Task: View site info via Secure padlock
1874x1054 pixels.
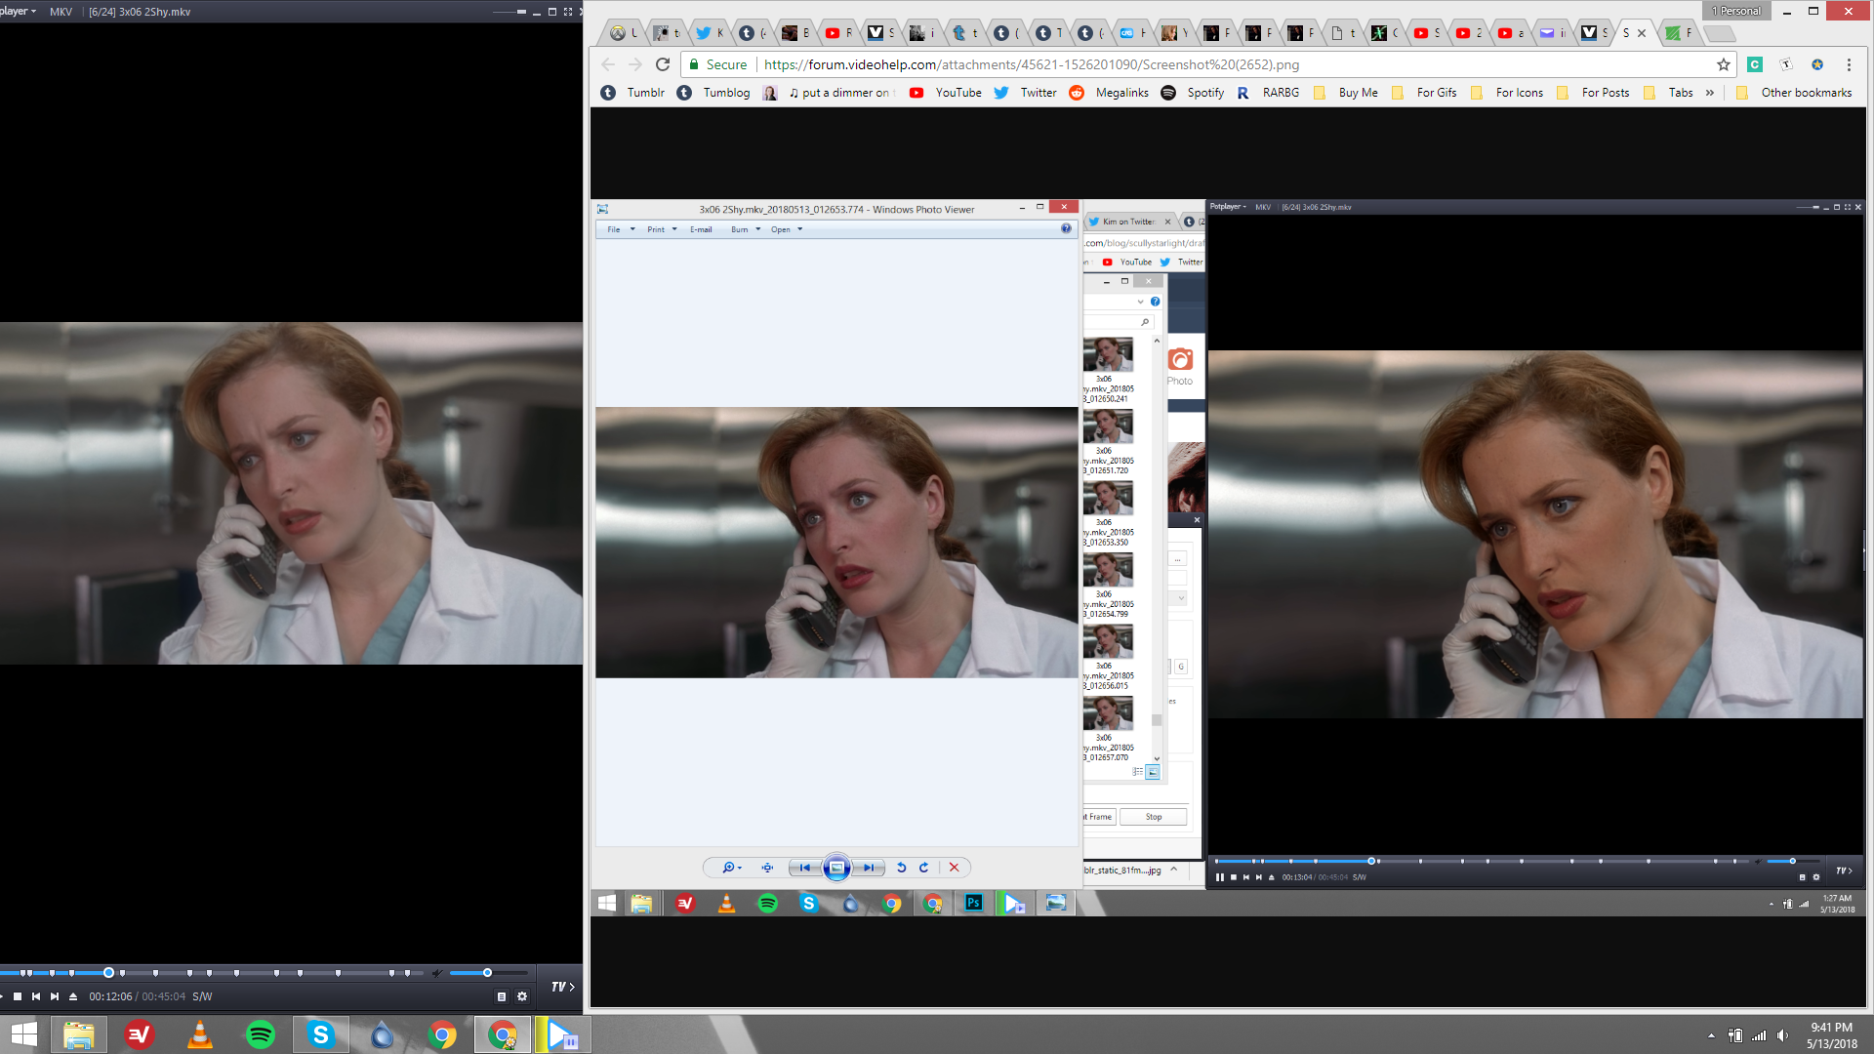Action: [717, 64]
